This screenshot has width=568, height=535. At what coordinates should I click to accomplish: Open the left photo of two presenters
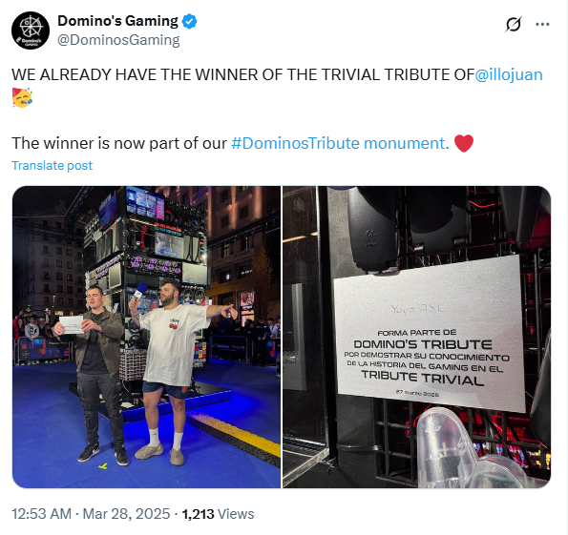point(146,337)
